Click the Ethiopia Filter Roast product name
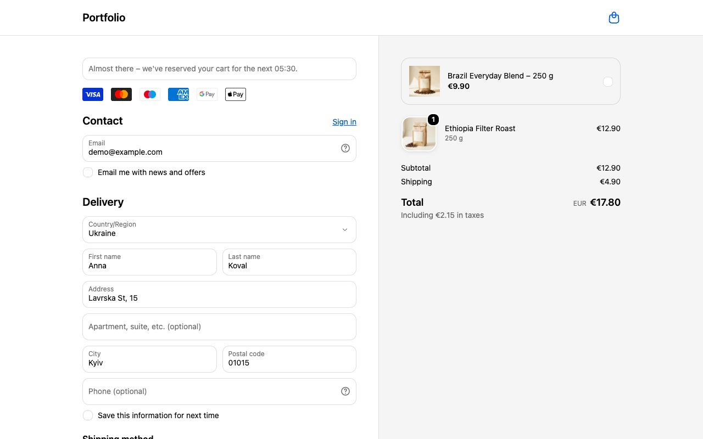 coord(480,128)
